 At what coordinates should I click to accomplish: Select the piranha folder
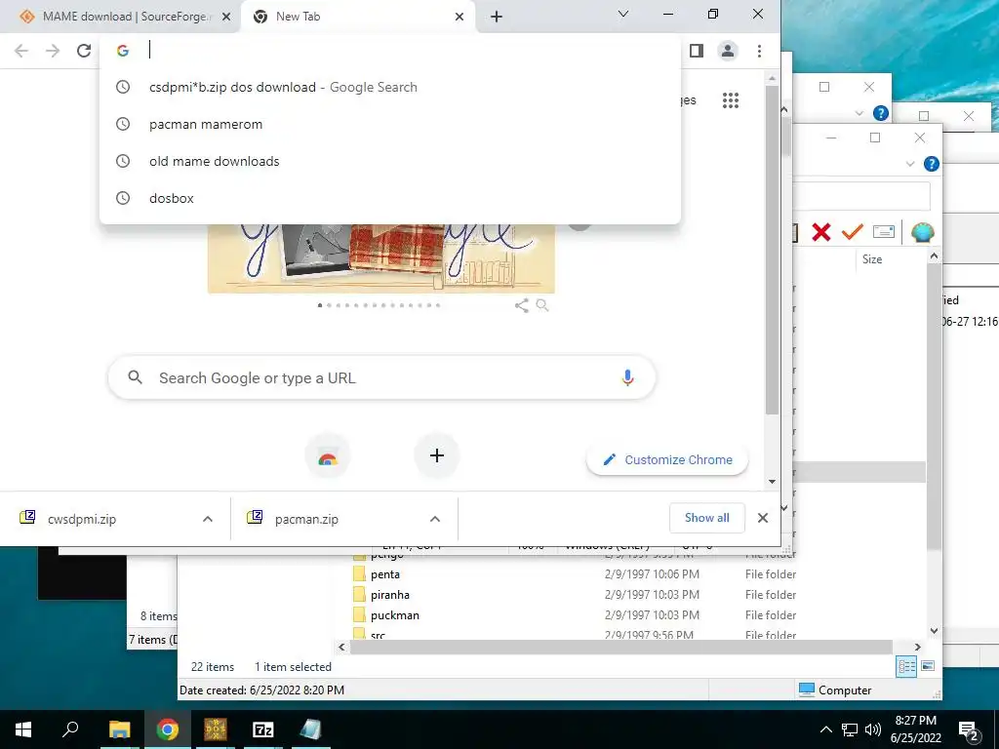pos(390,595)
